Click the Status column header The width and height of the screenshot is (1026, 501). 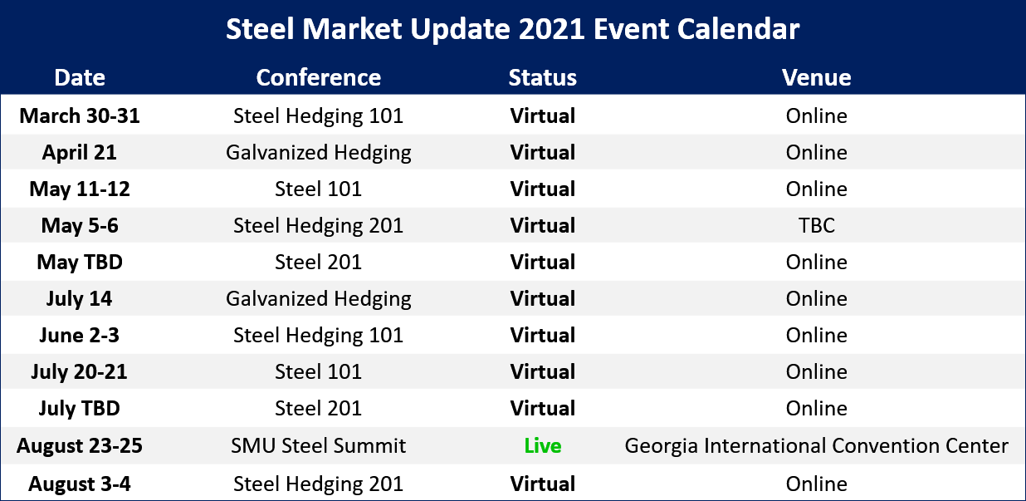pyautogui.click(x=542, y=78)
